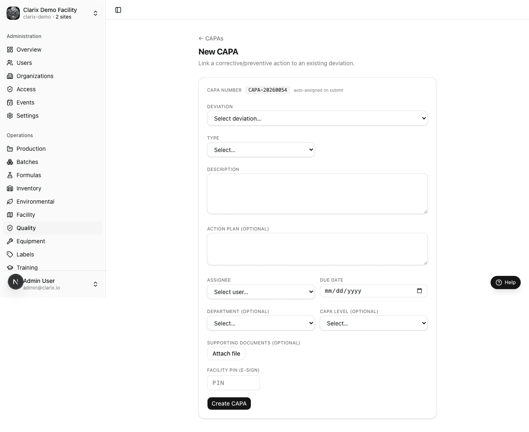
Task: Click the Overview grid icon
Action: point(10,50)
